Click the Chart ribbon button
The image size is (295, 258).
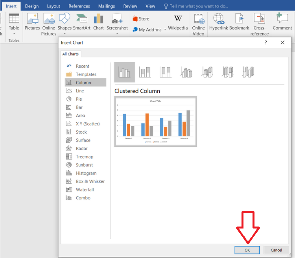[98, 22]
